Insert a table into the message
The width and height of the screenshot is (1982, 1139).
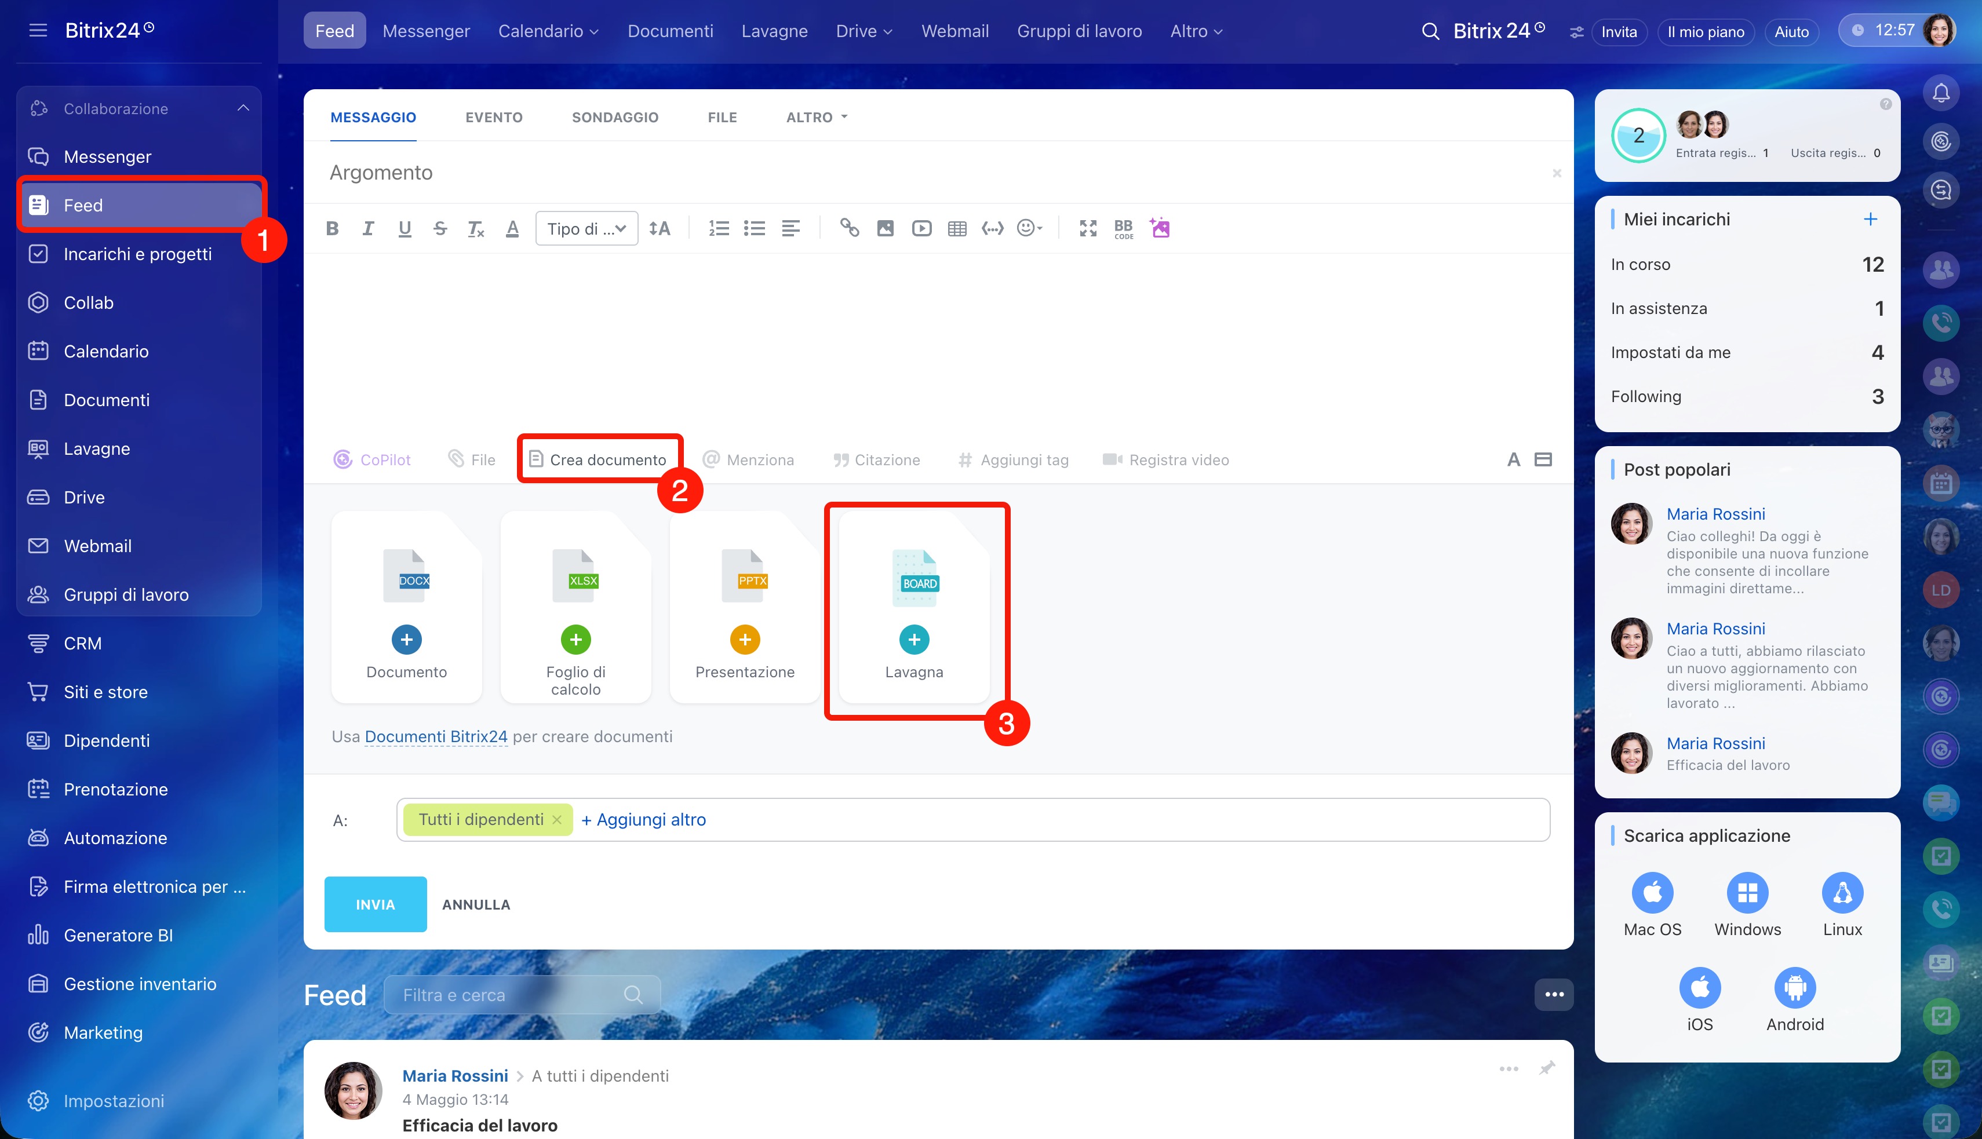click(957, 228)
